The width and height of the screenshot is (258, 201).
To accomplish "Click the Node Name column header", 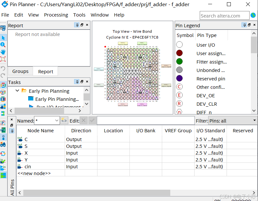I will tap(40, 131).
